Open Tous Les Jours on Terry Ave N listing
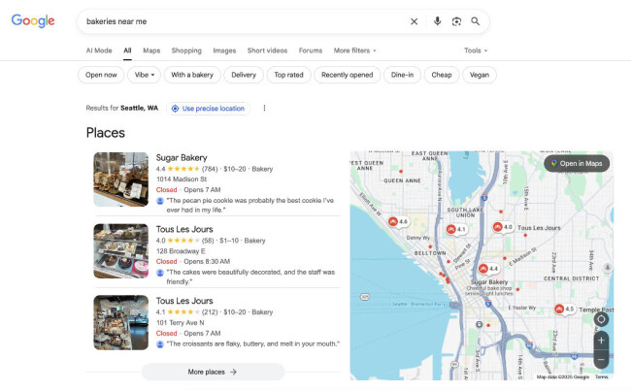 pos(184,301)
